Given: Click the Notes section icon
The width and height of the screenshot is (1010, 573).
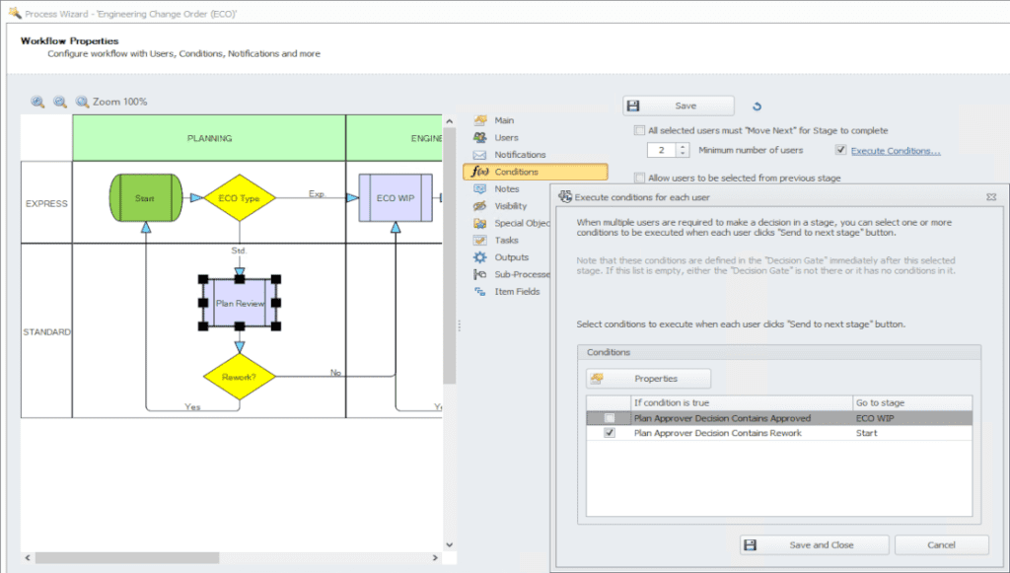Looking at the screenshot, I should point(480,188).
